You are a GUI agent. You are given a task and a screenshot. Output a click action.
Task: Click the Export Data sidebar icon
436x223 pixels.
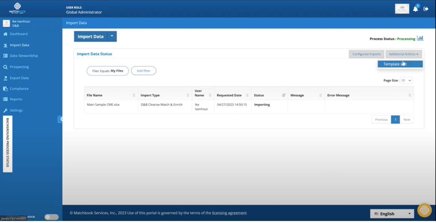coord(5,78)
